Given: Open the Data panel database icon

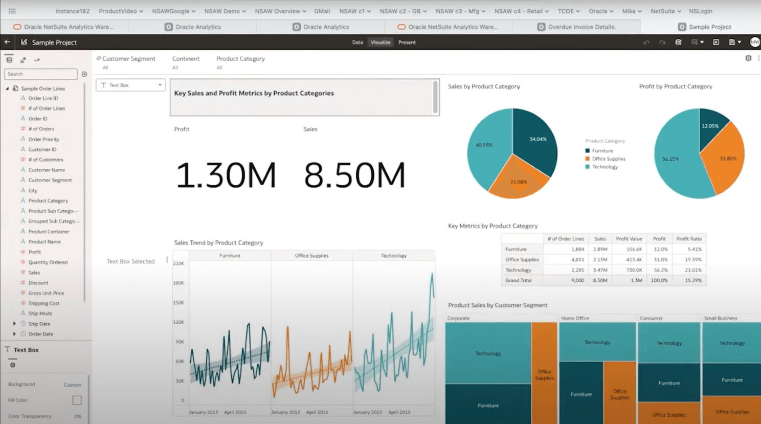Looking at the screenshot, I should 9,60.
